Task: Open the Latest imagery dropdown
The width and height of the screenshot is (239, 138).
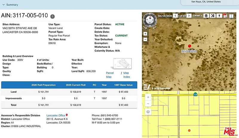Action: tap(197, 16)
